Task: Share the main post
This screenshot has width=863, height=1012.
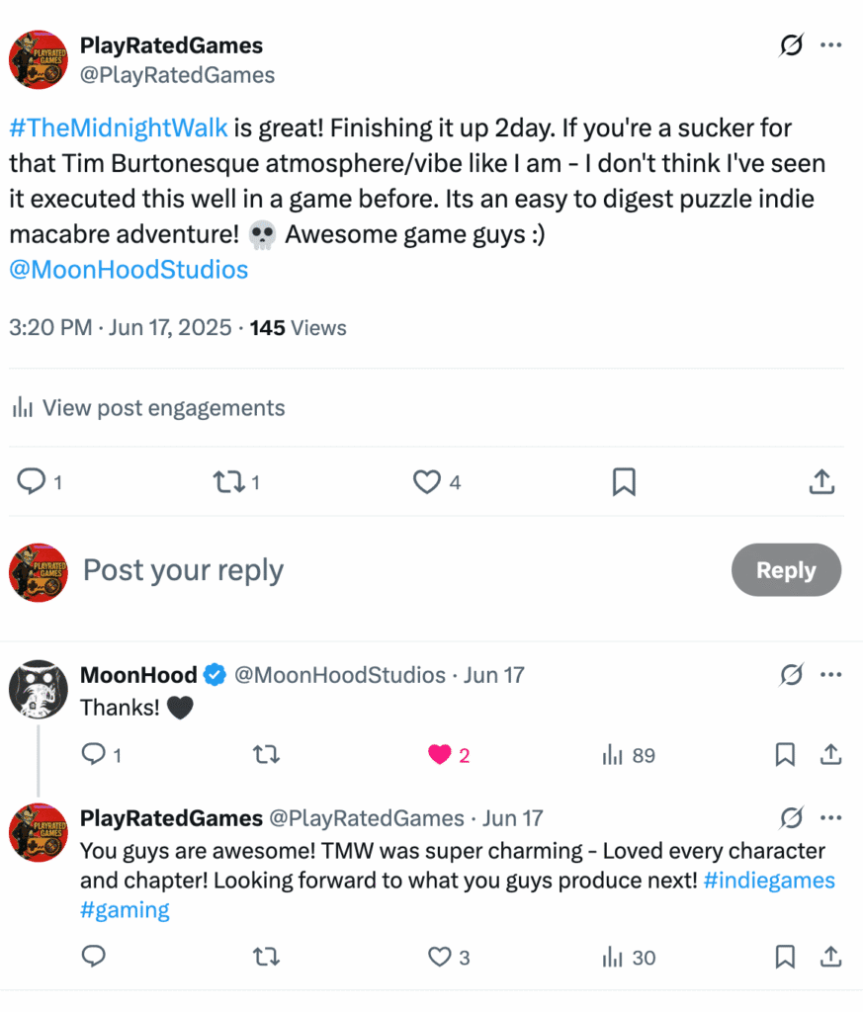Action: click(820, 482)
